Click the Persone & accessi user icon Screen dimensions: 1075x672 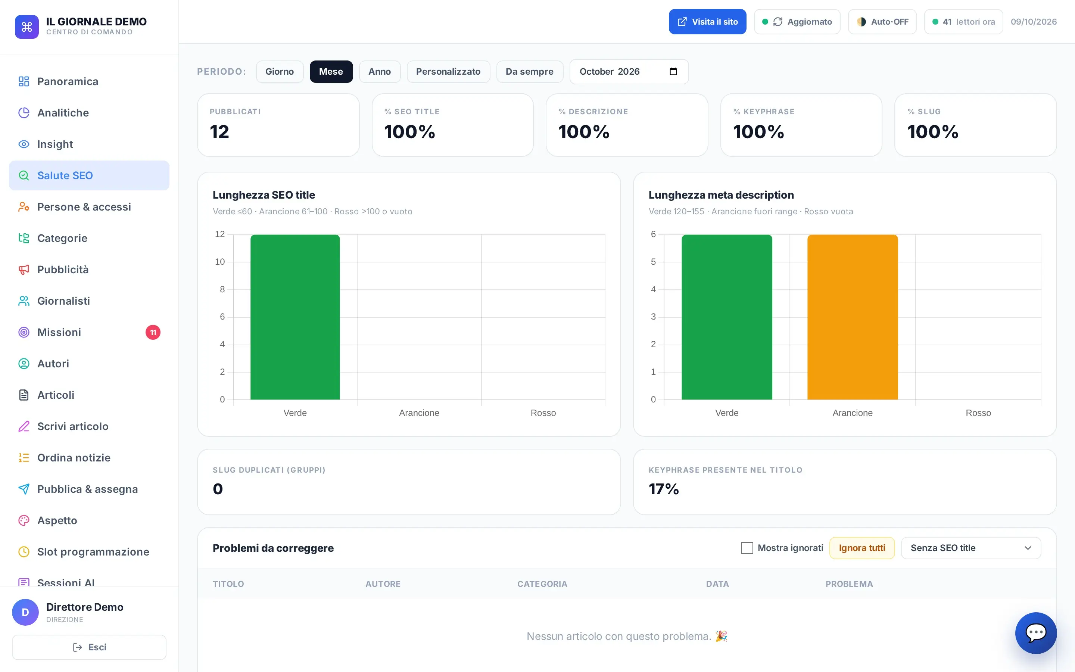click(x=24, y=207)
